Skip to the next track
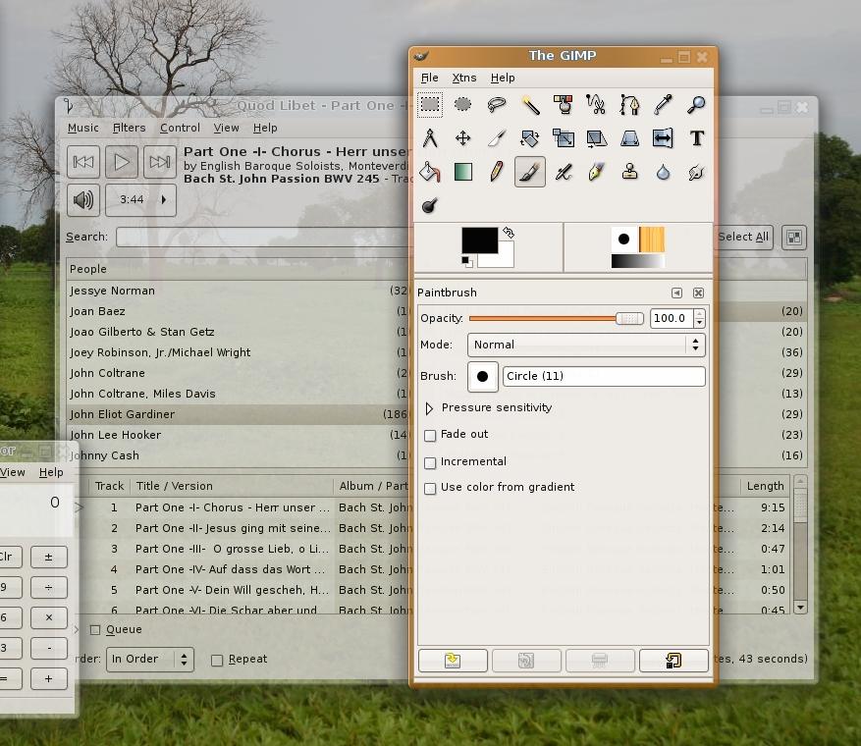Screen dimensions: 861x746 (160, 162)
